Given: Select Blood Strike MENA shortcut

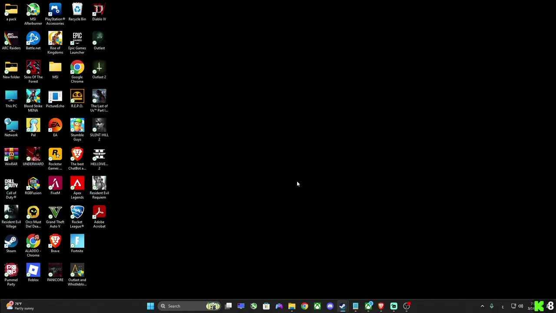Looking at the screenshot, I should click(33, 101).
